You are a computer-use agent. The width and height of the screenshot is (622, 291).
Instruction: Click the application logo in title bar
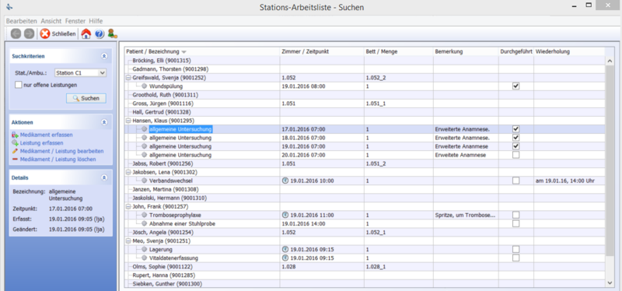point(10,7)
